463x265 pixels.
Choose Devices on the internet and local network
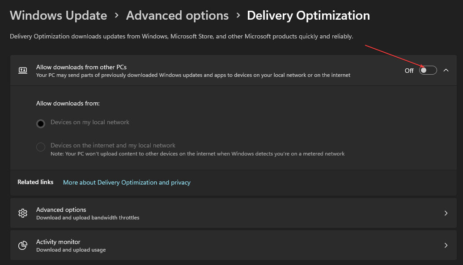tap(41, 147)
